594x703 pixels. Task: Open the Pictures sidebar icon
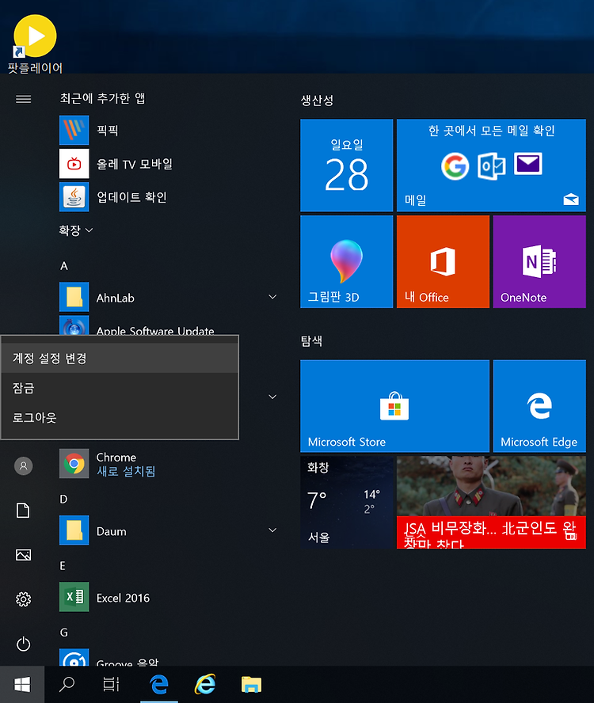pyautogui.click(x=23, y=555)
